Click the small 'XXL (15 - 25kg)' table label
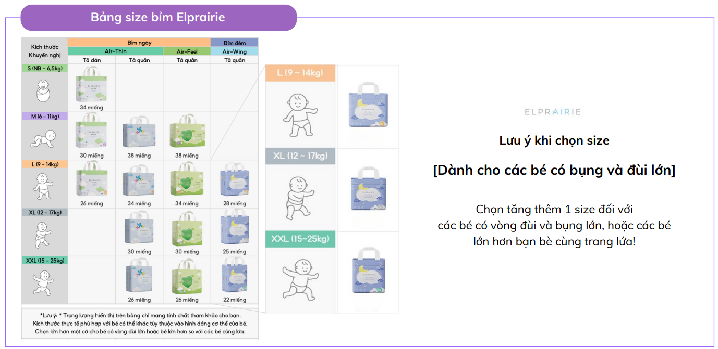Screen dimensions: 718x349 click(44, 260)
